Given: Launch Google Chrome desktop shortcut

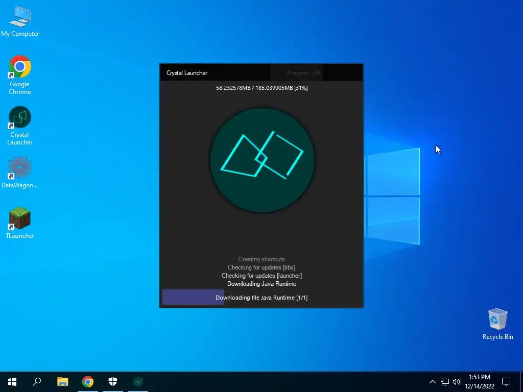Looking at the screenshot, I should [x=20, y=75].
